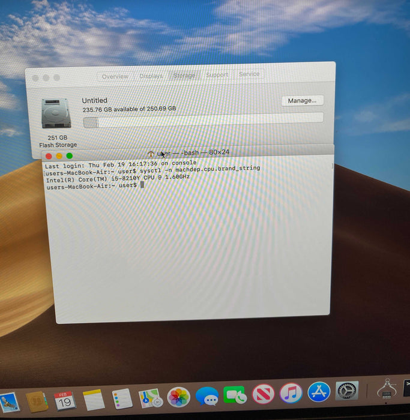Open the Photos app in the Dock
The image size is (410, 420).
[178, 397]
